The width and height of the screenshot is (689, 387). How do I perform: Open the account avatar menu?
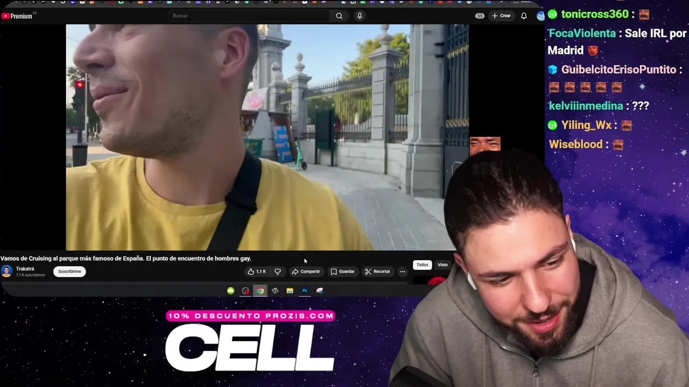[x=540, y=16]
